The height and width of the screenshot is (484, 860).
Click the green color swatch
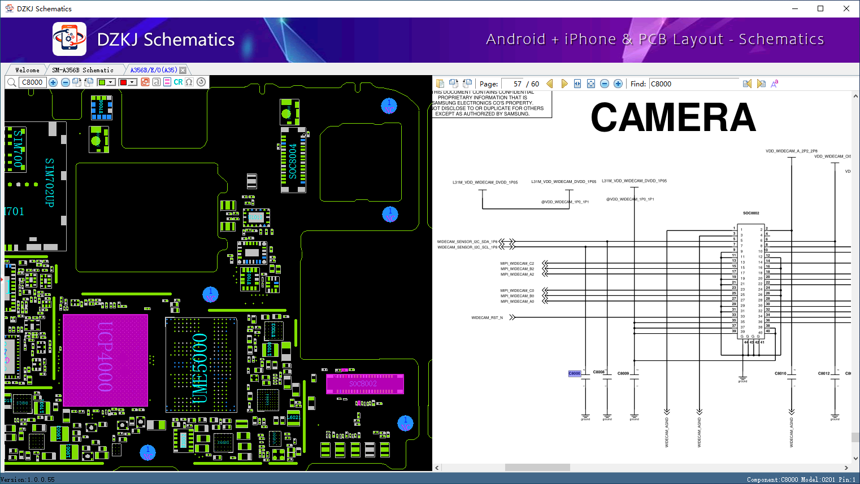102,82
